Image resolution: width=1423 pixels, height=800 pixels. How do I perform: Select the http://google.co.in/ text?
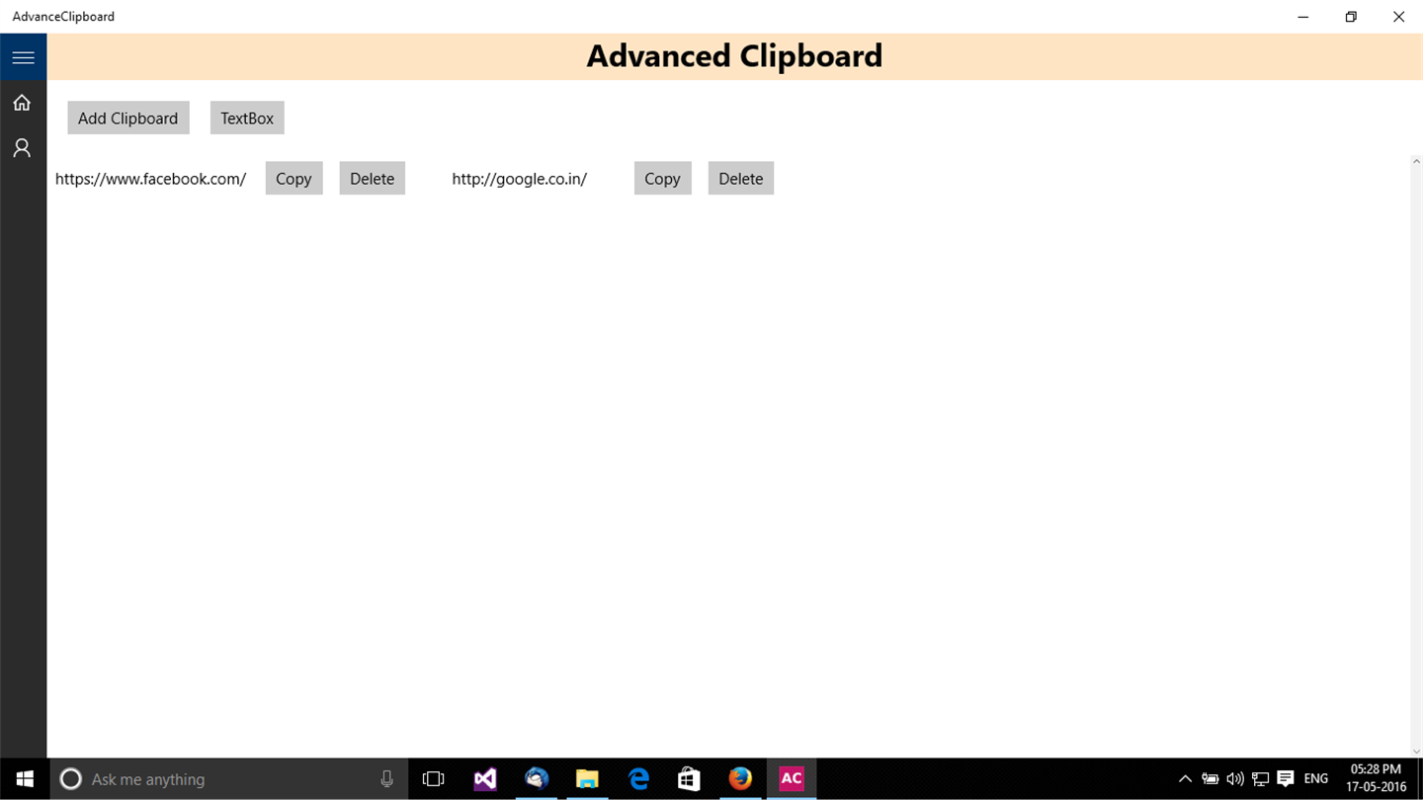(x=520, y=179)
